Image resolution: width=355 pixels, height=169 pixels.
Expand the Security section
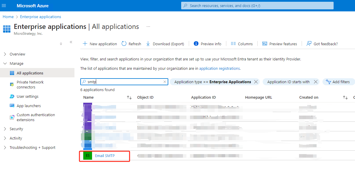(x=5, y=129)
